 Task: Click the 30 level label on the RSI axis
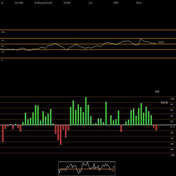pyautogui.click(x=2, y=52)
